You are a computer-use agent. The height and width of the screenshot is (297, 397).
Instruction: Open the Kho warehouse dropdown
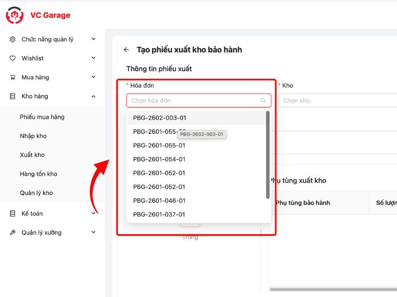pos(337,100)
